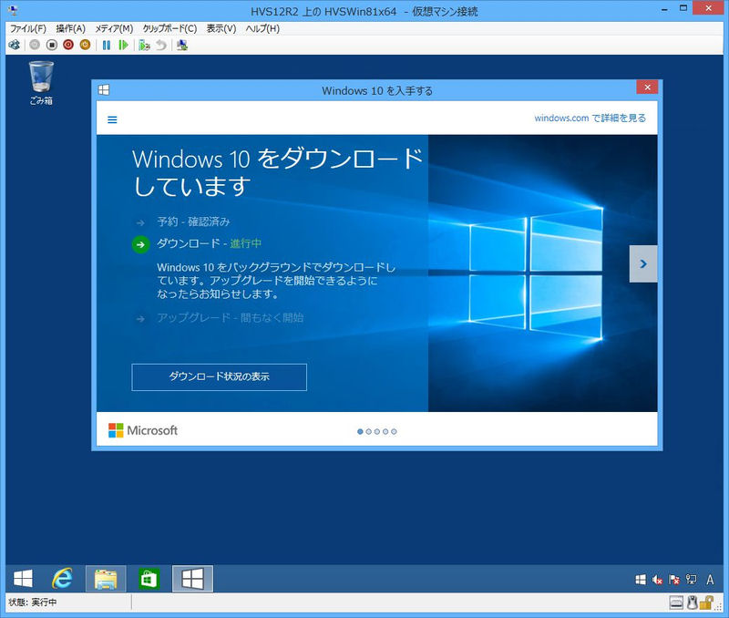Click the muted speaker tray icon

[x=657, y=580]
